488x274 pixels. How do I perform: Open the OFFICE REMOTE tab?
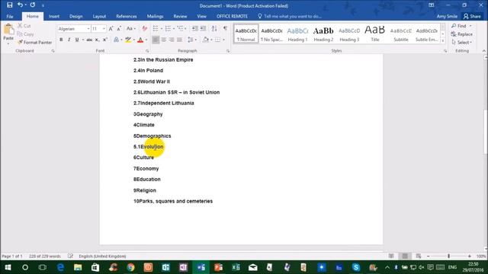click(x=232, y=16)
